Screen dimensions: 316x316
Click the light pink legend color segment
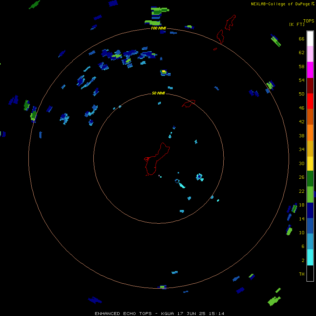(x=310, y=54)
